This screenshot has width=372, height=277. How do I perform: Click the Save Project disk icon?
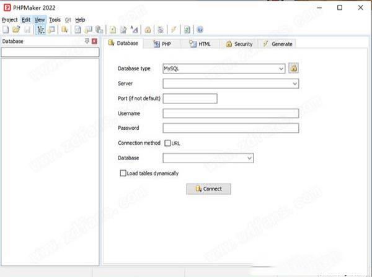point(27,29)
